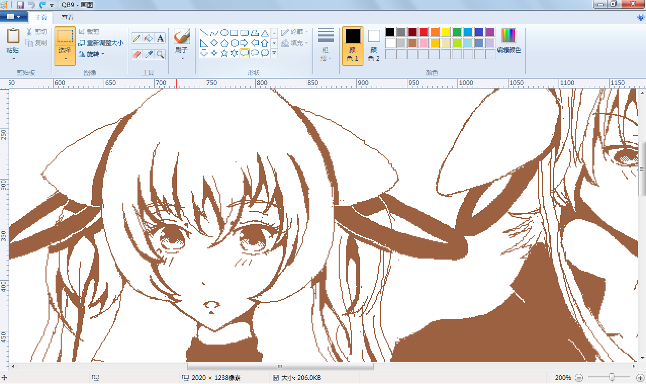This screenshot has height=384, width=646.
Task: Click 重新调整大小 resize button
Action: point(101,43)
